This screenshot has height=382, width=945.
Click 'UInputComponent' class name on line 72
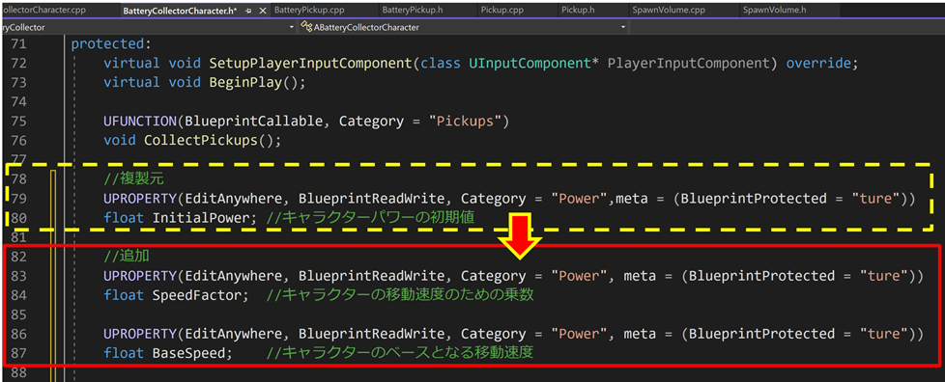pos(530,63)
